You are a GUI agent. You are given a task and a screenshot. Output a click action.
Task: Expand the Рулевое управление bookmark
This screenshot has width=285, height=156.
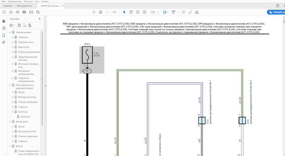pyautogui.click(x=12, y=52)
